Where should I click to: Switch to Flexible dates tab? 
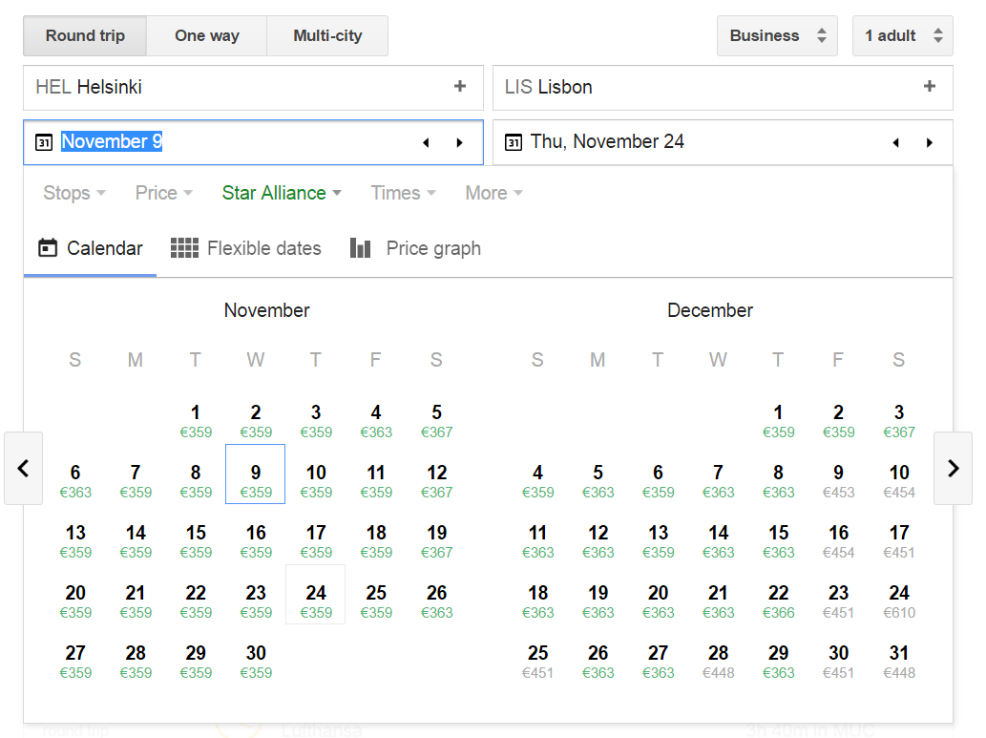point(246,248)
